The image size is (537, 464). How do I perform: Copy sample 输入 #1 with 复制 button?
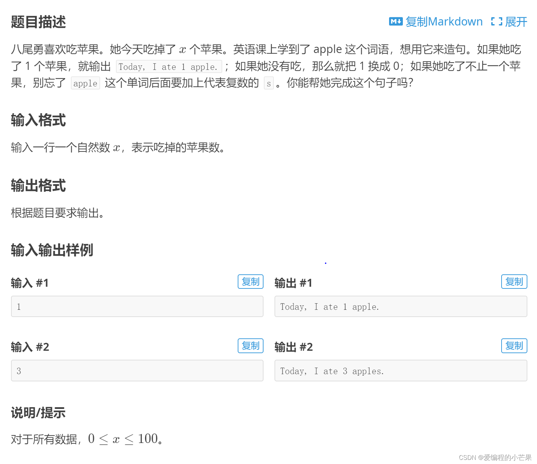[250, 282]
